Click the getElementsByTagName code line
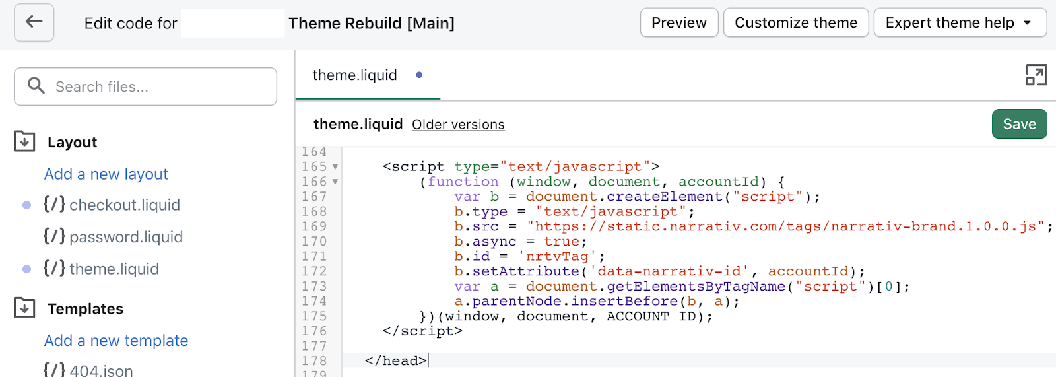The width and height of the screenshot is (1056, 377). [682, 287]
